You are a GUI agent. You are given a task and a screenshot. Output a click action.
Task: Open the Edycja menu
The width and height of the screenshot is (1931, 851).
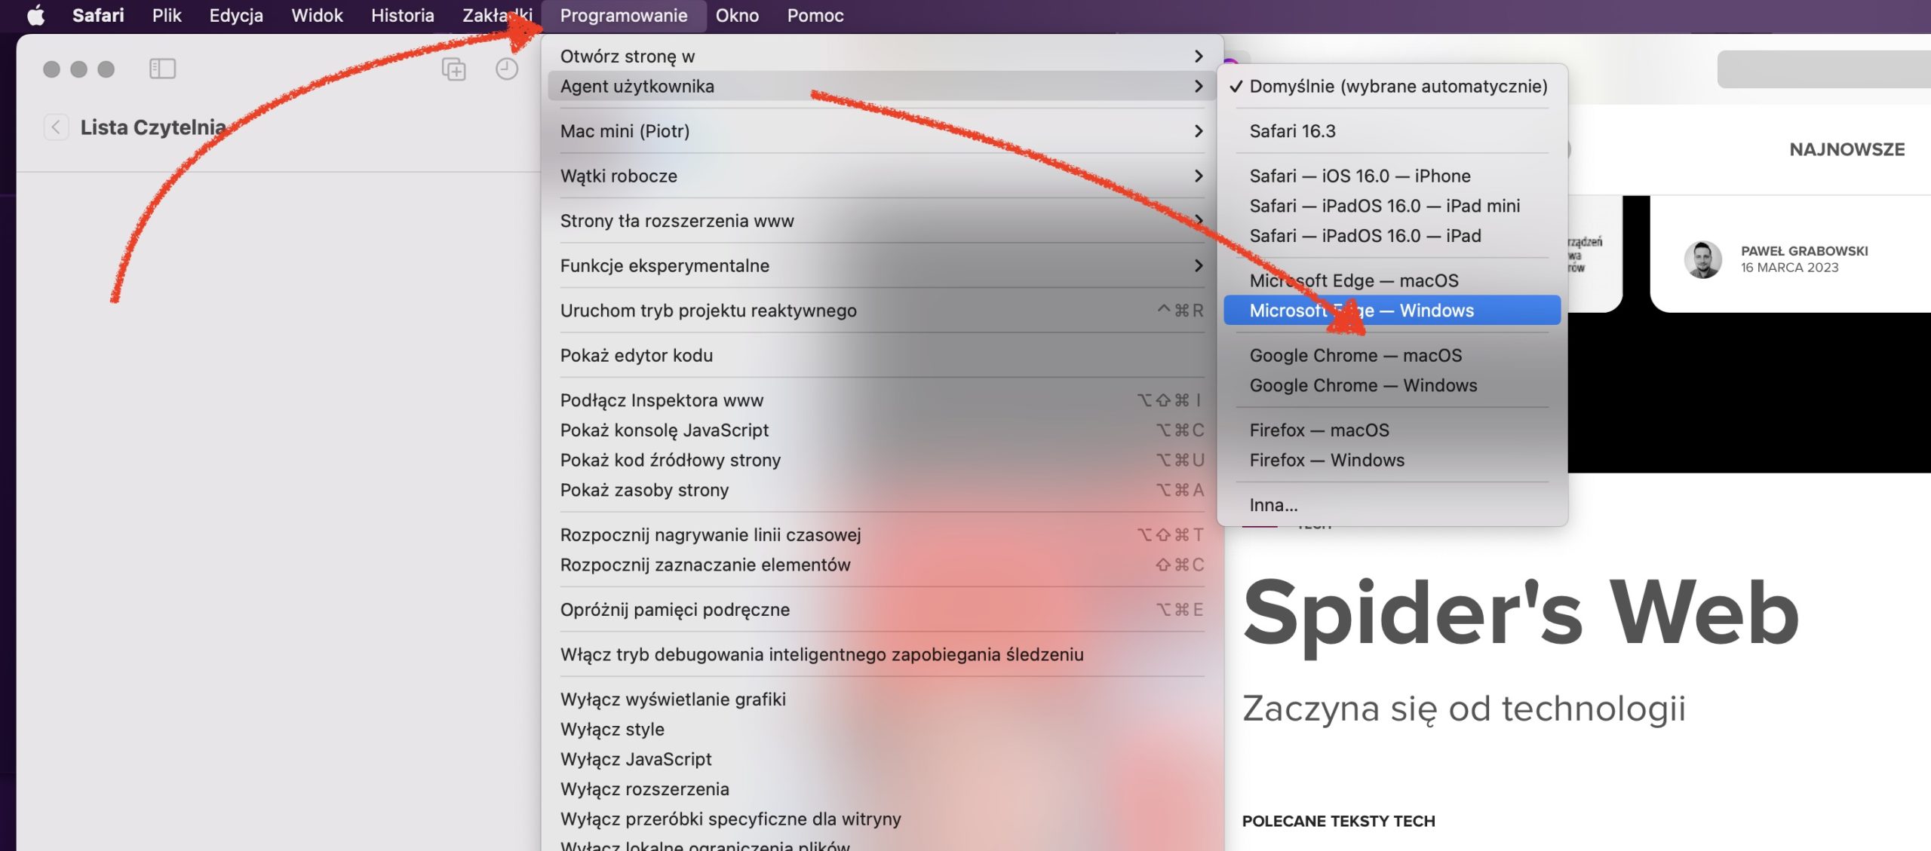236,15
